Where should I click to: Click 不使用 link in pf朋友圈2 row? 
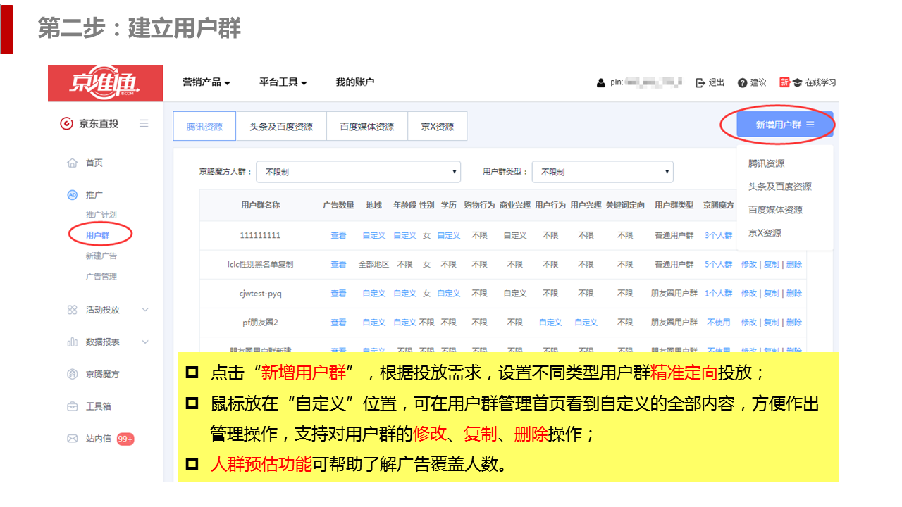pos(719,323)
